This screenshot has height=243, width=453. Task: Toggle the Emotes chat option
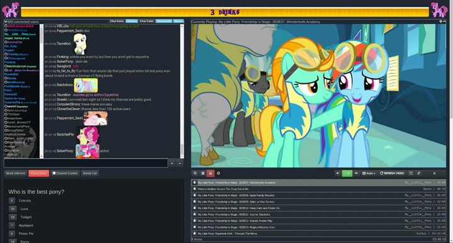pos(131,21)
